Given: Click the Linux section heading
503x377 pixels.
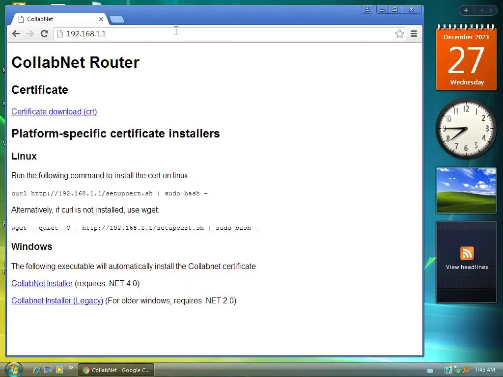Looking at the screenshot, I should click(x=24, y=156).
